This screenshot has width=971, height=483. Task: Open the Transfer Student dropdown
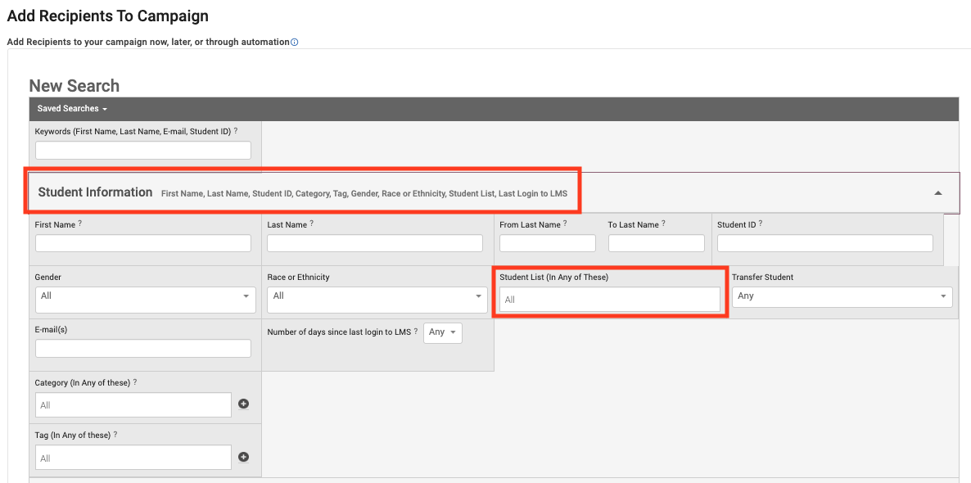tap(842, 296)
